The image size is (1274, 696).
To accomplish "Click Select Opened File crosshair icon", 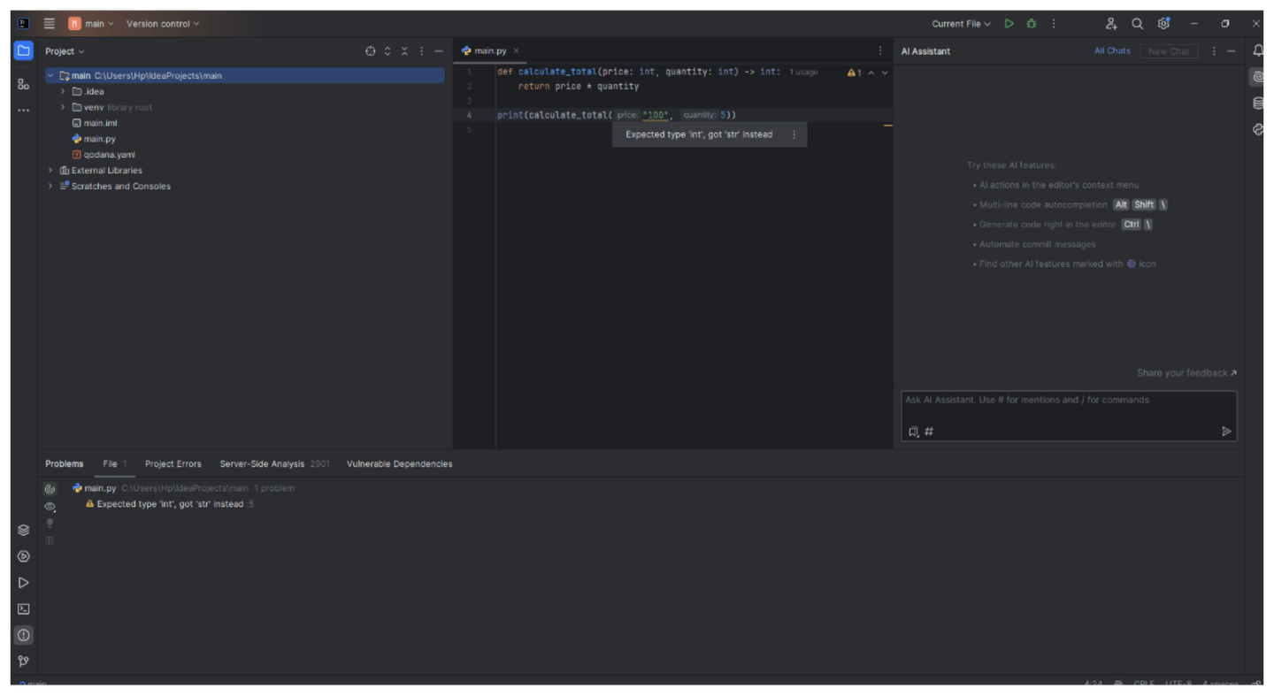I will pyautogui.click(x=371, y=51).
